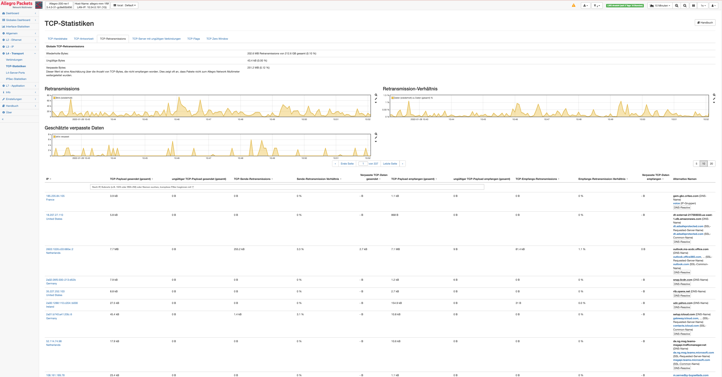Viewport: 722px width, 377px height.
Task: Toggle sorting on TCP-Sende-Retransmissions column
Action: [273, 179]
